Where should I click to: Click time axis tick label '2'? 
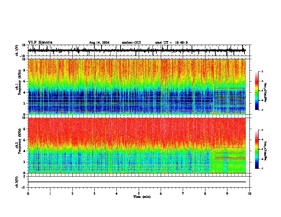[72, 194]
